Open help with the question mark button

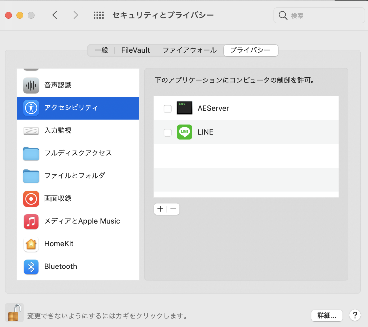[x=355, y=315]
